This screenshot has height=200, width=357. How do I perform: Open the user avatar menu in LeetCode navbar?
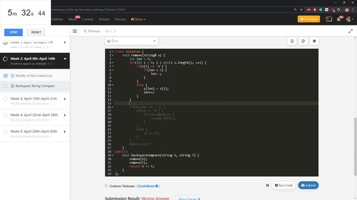349,19
